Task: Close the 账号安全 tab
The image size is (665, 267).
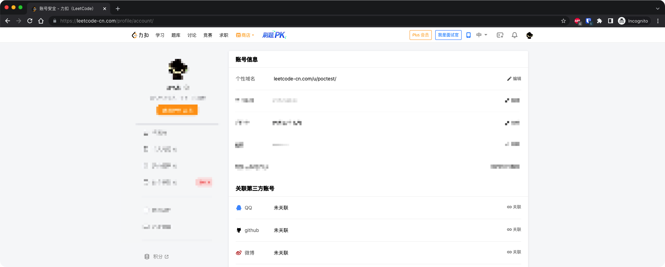Action: pyautogui.click(x=105, y=9)
